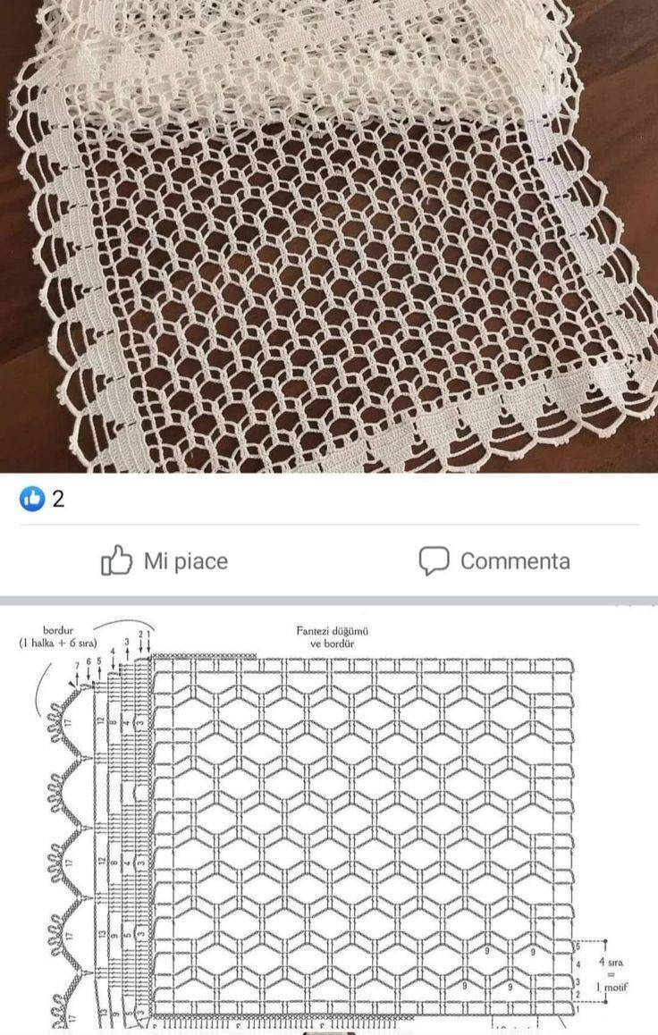Click the 'bordur (1 halka + 6 sıra)' label
The width and height of the screenshot is (658, 1035).
tap(58, 636)
